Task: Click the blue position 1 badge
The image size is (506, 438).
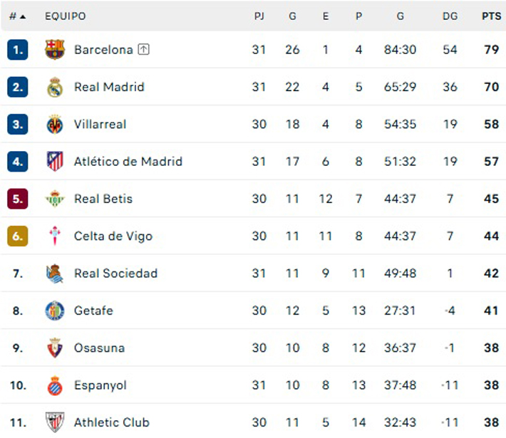Action: (18, 50)
